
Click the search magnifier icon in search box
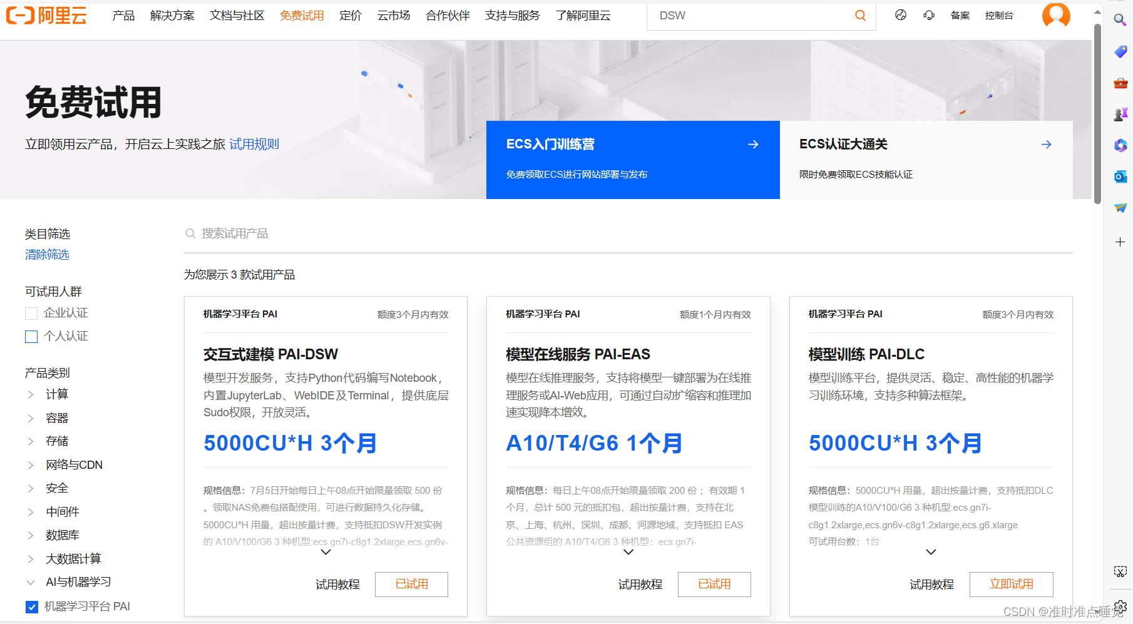pos(861,16)
